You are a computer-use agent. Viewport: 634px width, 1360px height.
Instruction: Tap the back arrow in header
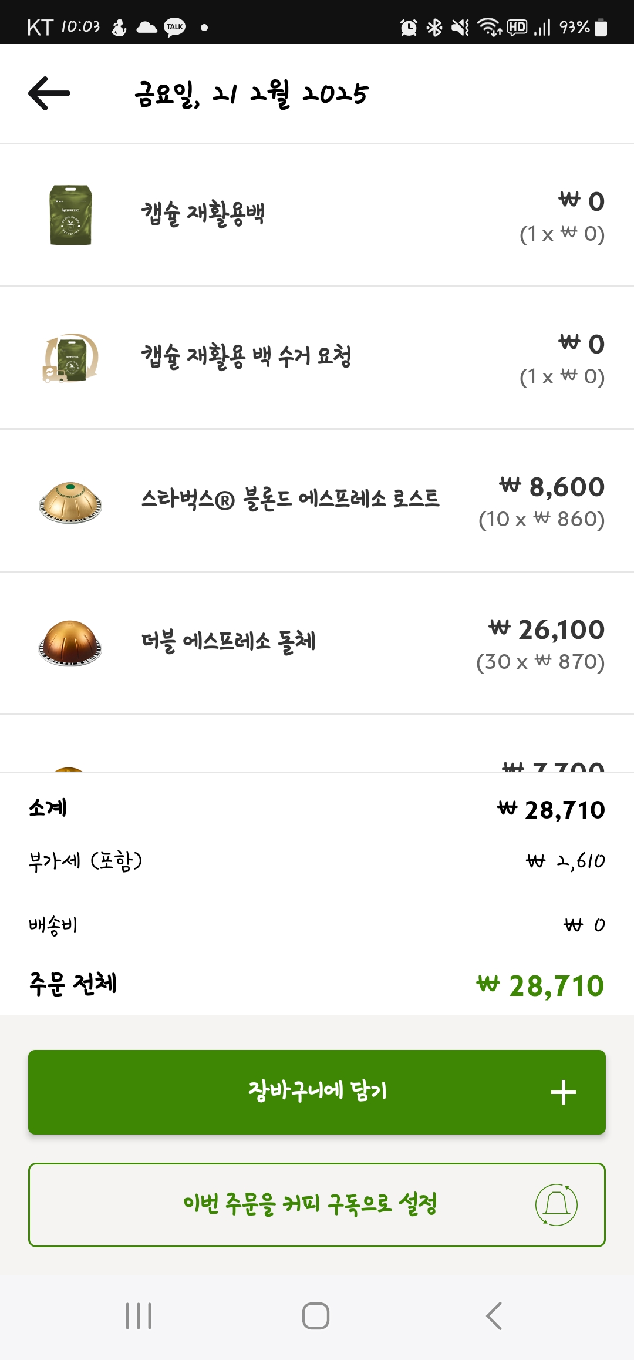coord(49,93)
